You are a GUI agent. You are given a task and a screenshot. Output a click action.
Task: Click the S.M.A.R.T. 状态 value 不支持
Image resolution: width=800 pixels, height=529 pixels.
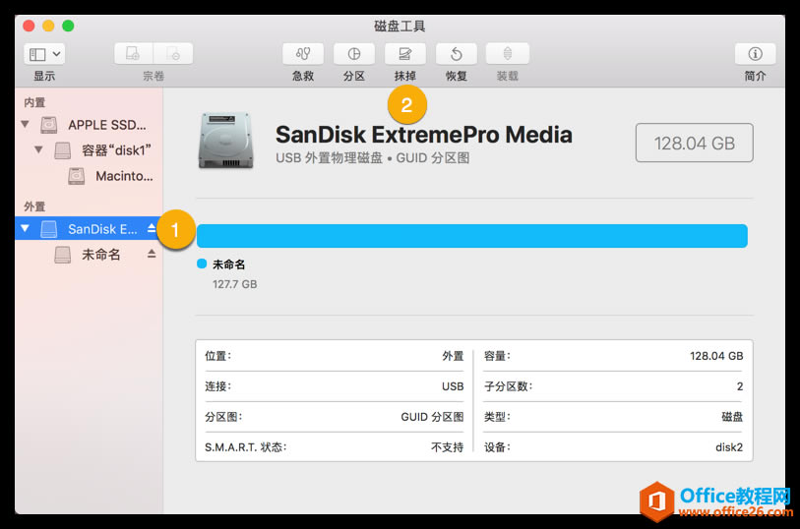tap(447, 447)
